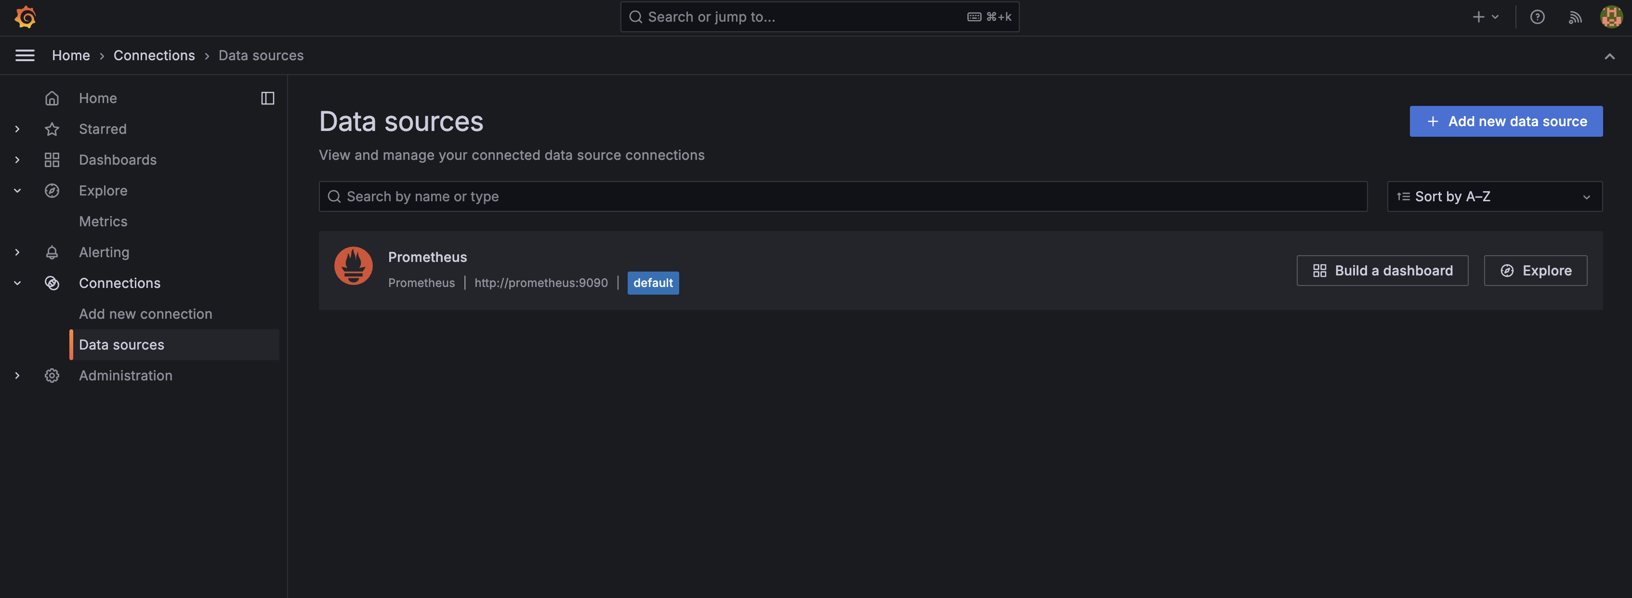
Task: Expand the Starred section chevron
Action: (17, 129)
